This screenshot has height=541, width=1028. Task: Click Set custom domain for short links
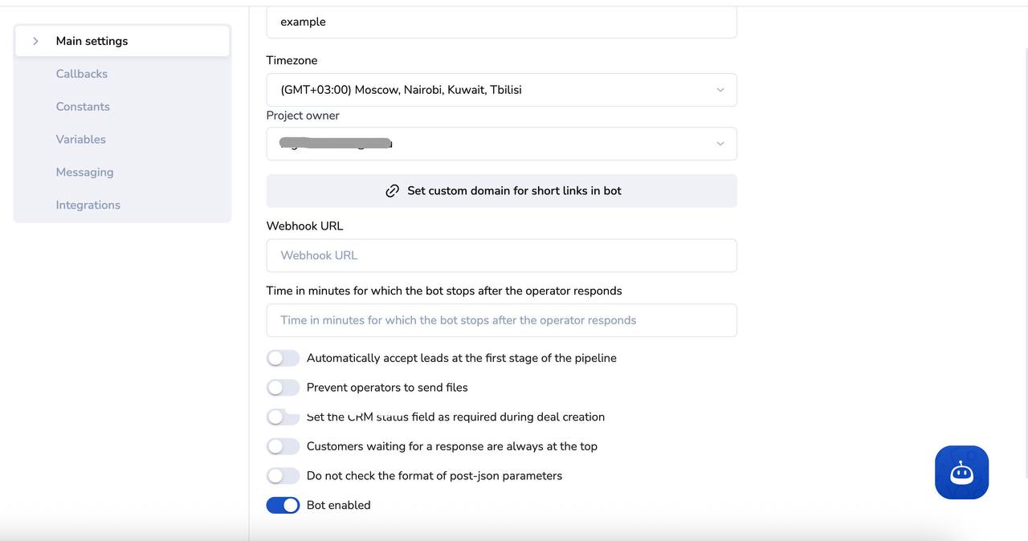click(x=514, y=191)
